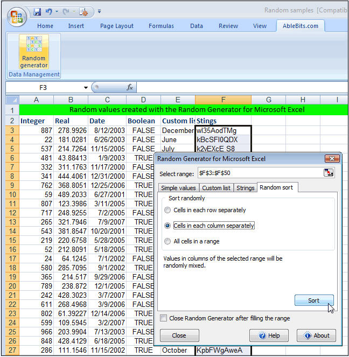This screenshot has height=357, width=349.
Task: Click the Help button
Action: click(269, 335)
